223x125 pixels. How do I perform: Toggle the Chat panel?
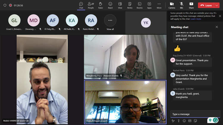click(x=81, y=5)
